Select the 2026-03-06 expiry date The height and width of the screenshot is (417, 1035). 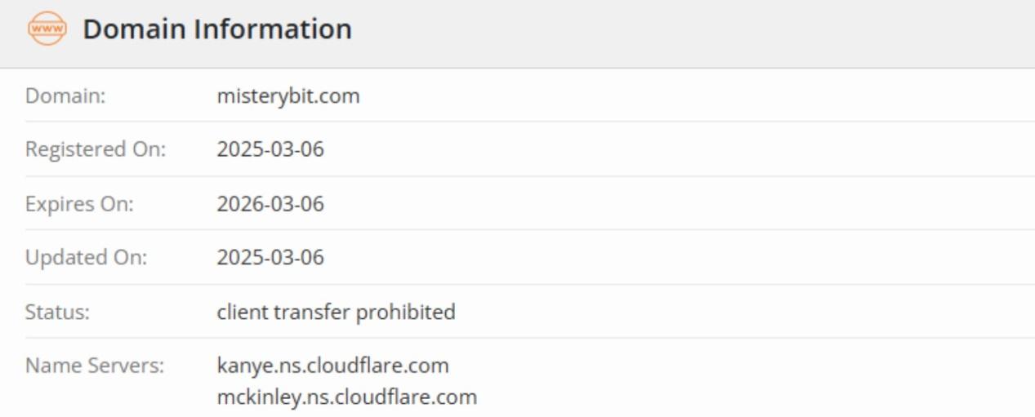coord(270,204)
